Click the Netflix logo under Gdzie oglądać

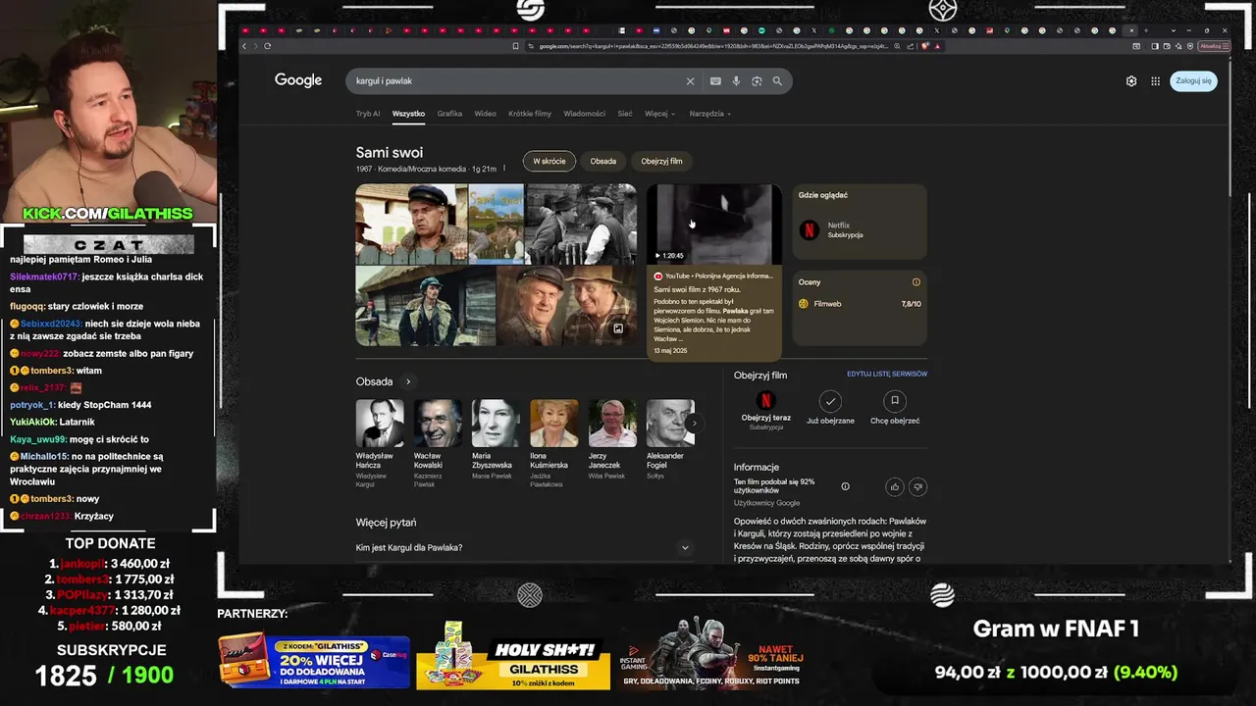pos(810,230)
